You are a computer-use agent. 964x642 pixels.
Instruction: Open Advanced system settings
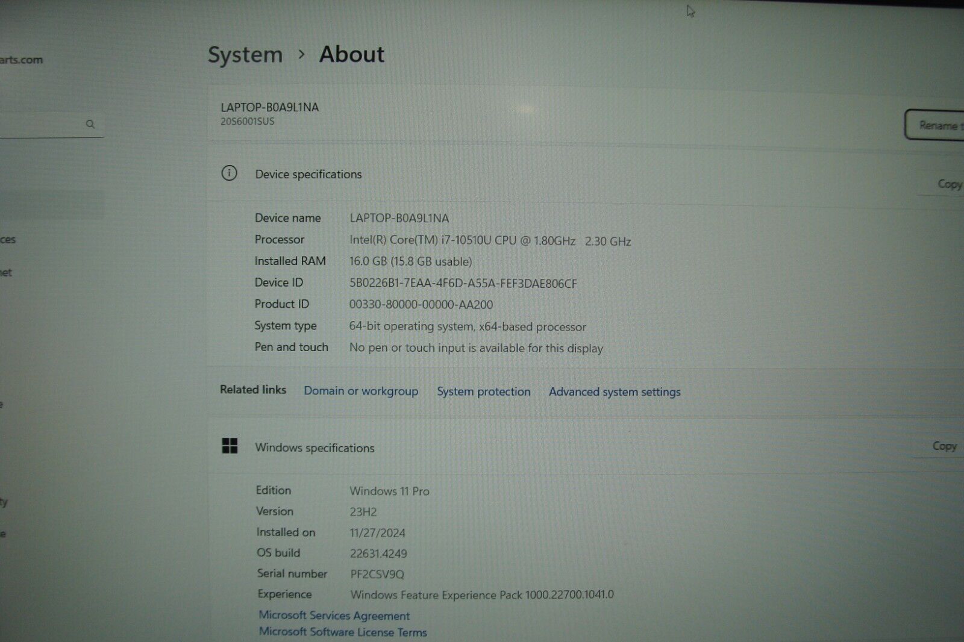click(614, 391)
